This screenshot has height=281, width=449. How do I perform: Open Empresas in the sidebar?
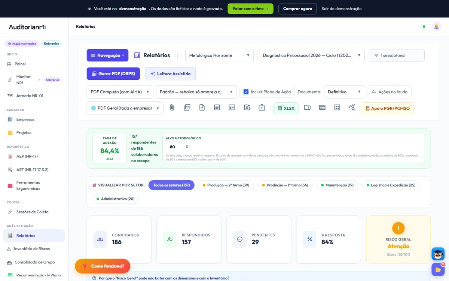tap(25, 120)
